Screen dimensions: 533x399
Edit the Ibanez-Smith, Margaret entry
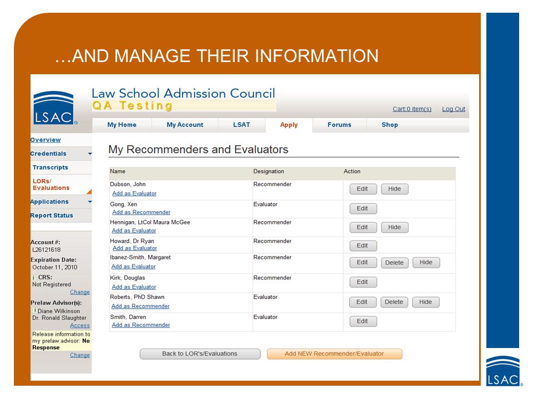(363, 263)
